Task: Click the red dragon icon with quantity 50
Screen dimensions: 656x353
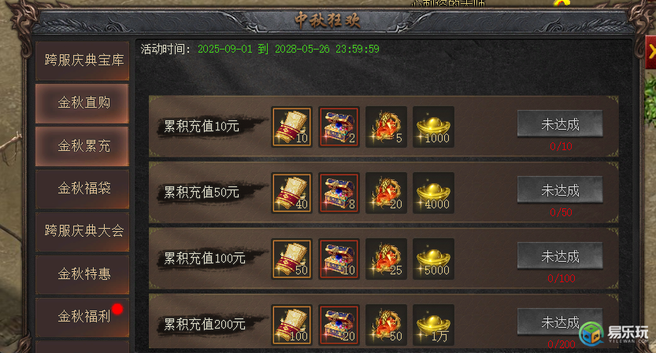Action: [x=386, y=325]
